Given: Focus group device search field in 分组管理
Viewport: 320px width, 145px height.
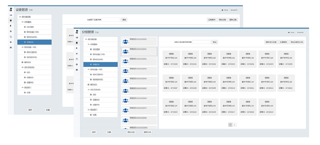Looking at the screenshot, I should click(x=201, y=42).
